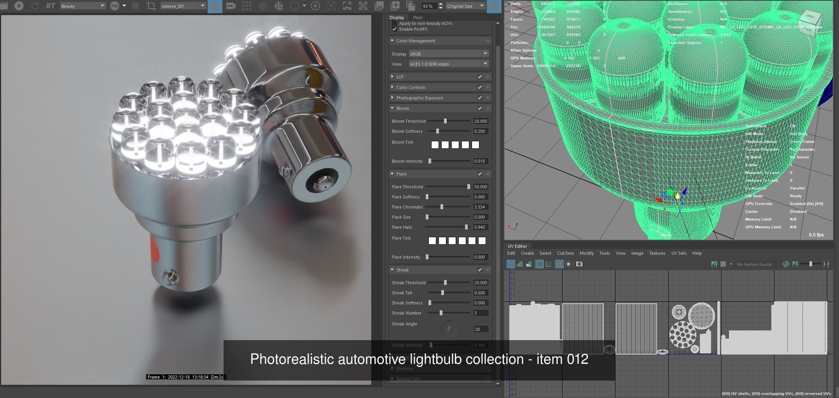Disable the Bloom section checkbox
Screen dimensions: 839x398
tap(480, 108)
